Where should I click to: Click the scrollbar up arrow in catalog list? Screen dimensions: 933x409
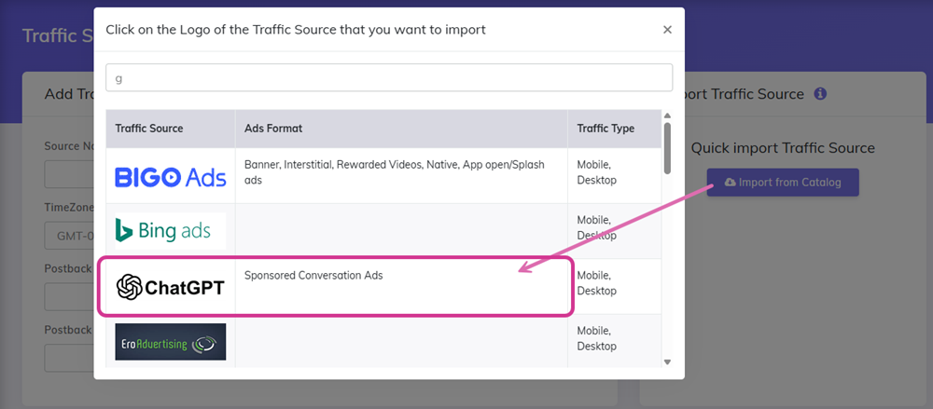point(667,116)
